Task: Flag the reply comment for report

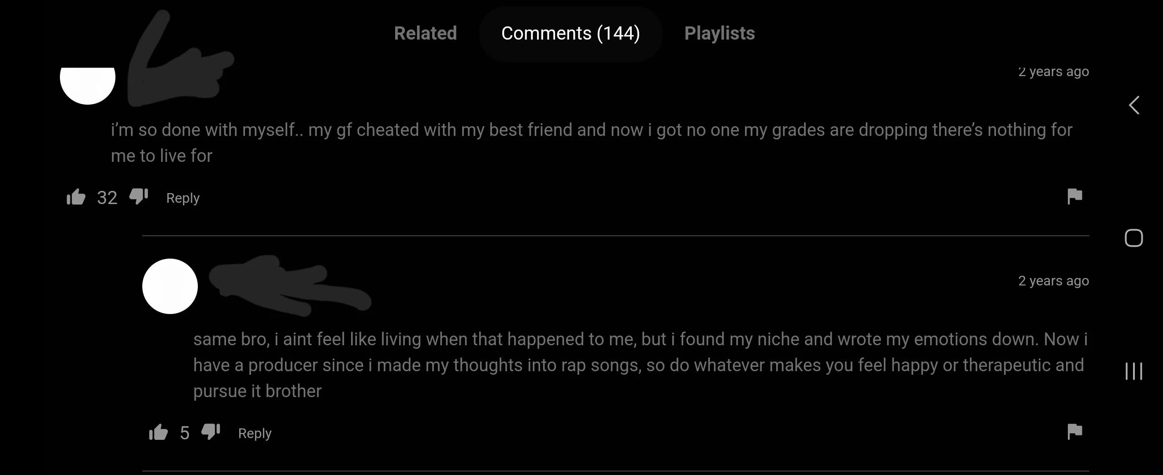Action: pos(1075,432)
